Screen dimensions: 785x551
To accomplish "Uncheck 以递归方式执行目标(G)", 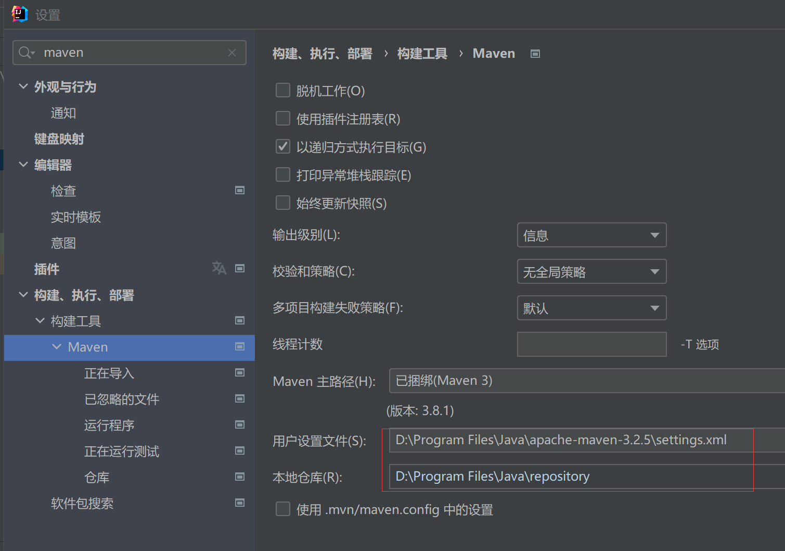I will pyautogui.click(x=283, y=146).
